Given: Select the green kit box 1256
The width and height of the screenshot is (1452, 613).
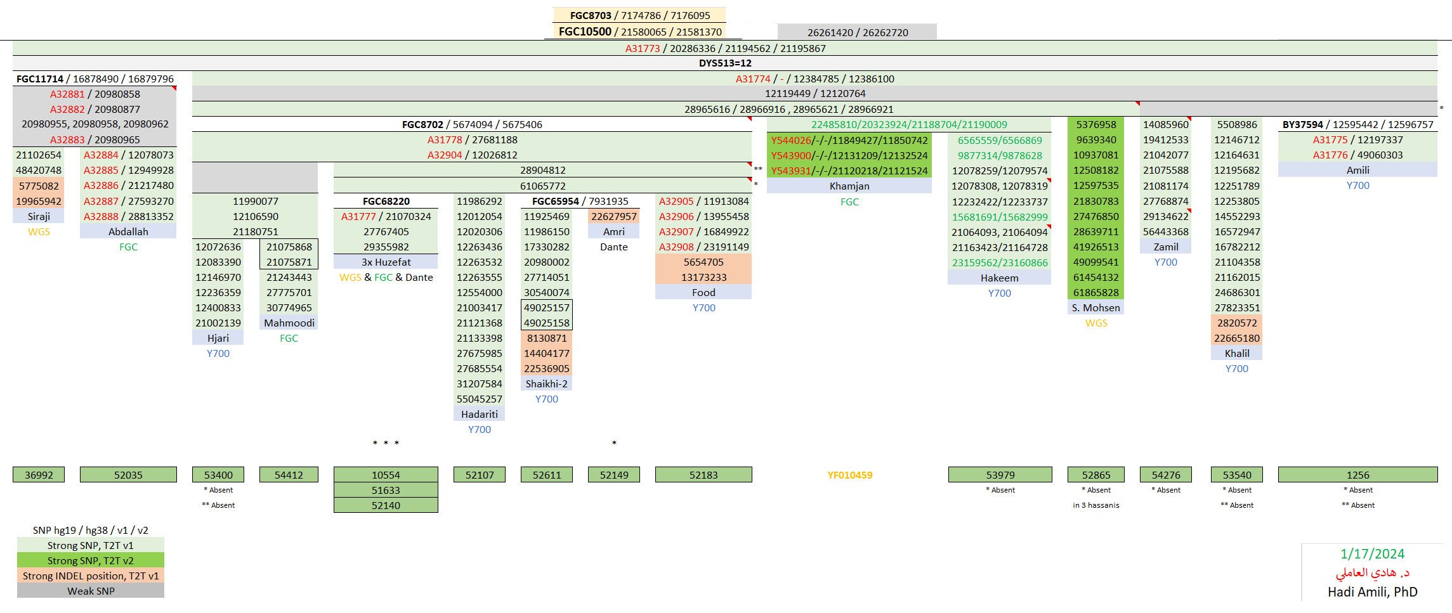Looking at the screenshot, I should [1357, 475].
